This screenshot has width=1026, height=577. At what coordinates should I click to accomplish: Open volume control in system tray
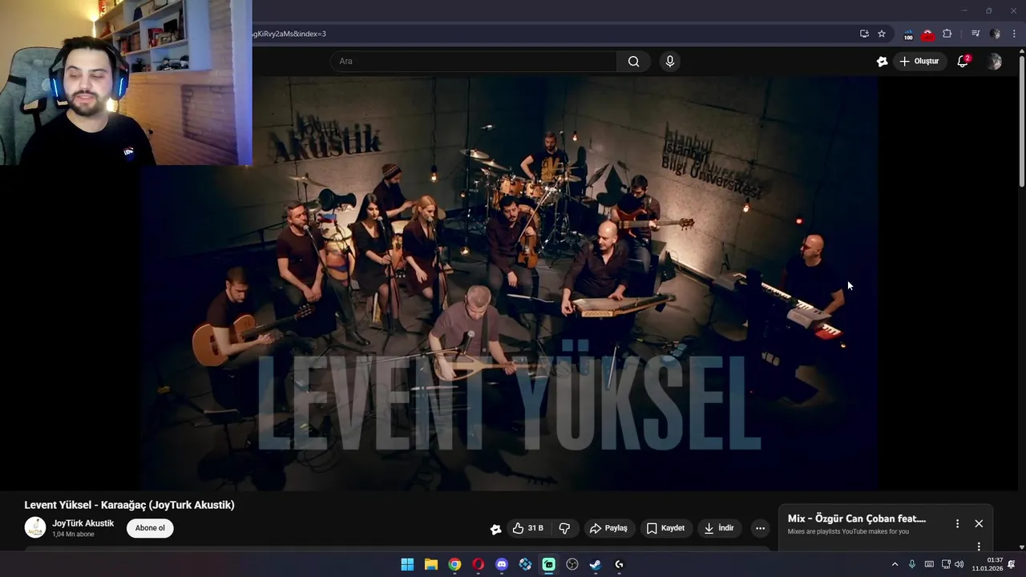[959, 564]
